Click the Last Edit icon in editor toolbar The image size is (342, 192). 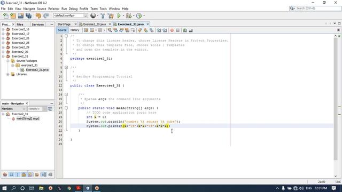[x=86, y=30]
